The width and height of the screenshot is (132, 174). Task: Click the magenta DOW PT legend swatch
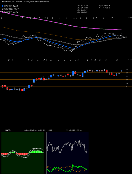click(3, 12)
